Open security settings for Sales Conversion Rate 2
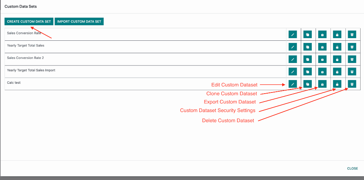Viewport: 364px width, 180px height. [337, 59]
